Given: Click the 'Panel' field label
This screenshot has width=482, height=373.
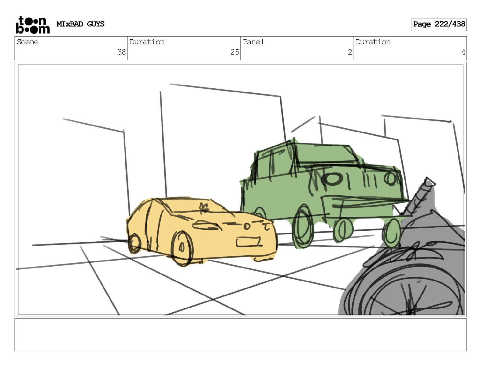Looking at the screenshot, I should click(x=253, y=42).
